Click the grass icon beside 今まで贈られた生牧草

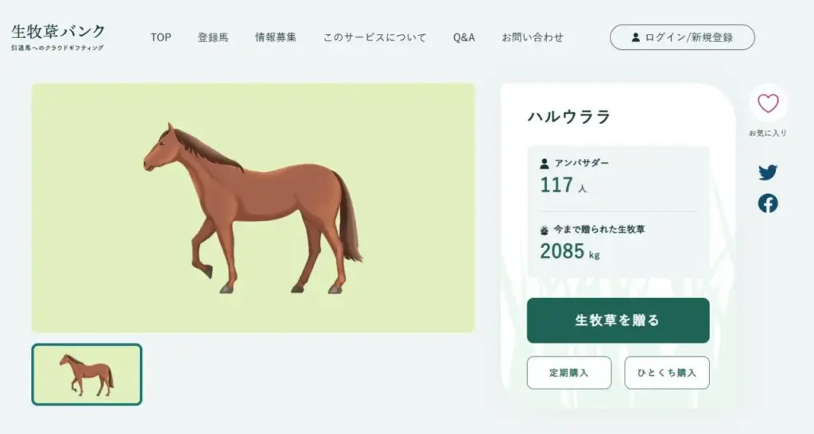545,231
